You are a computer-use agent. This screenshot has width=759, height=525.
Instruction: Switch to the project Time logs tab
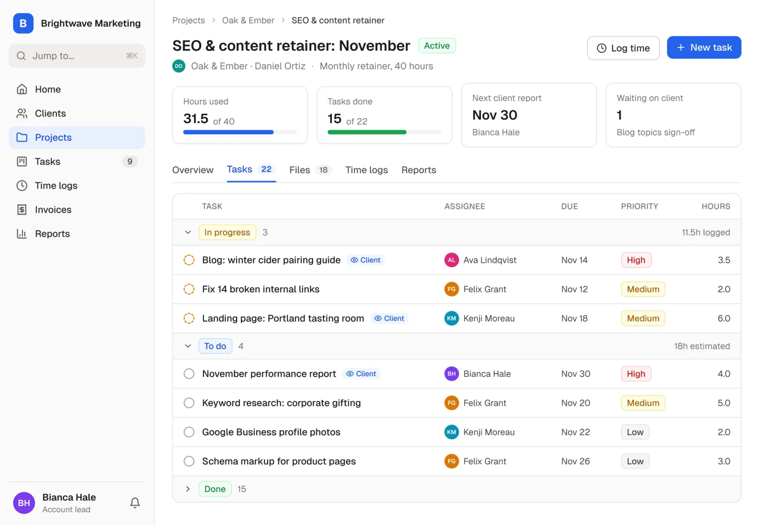click(x=367, y=170)
